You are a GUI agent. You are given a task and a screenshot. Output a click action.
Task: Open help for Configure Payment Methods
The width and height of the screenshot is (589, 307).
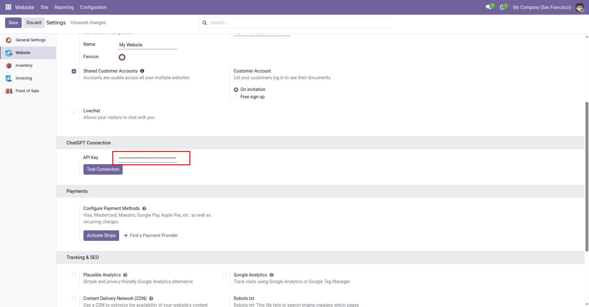click(144, 208)
